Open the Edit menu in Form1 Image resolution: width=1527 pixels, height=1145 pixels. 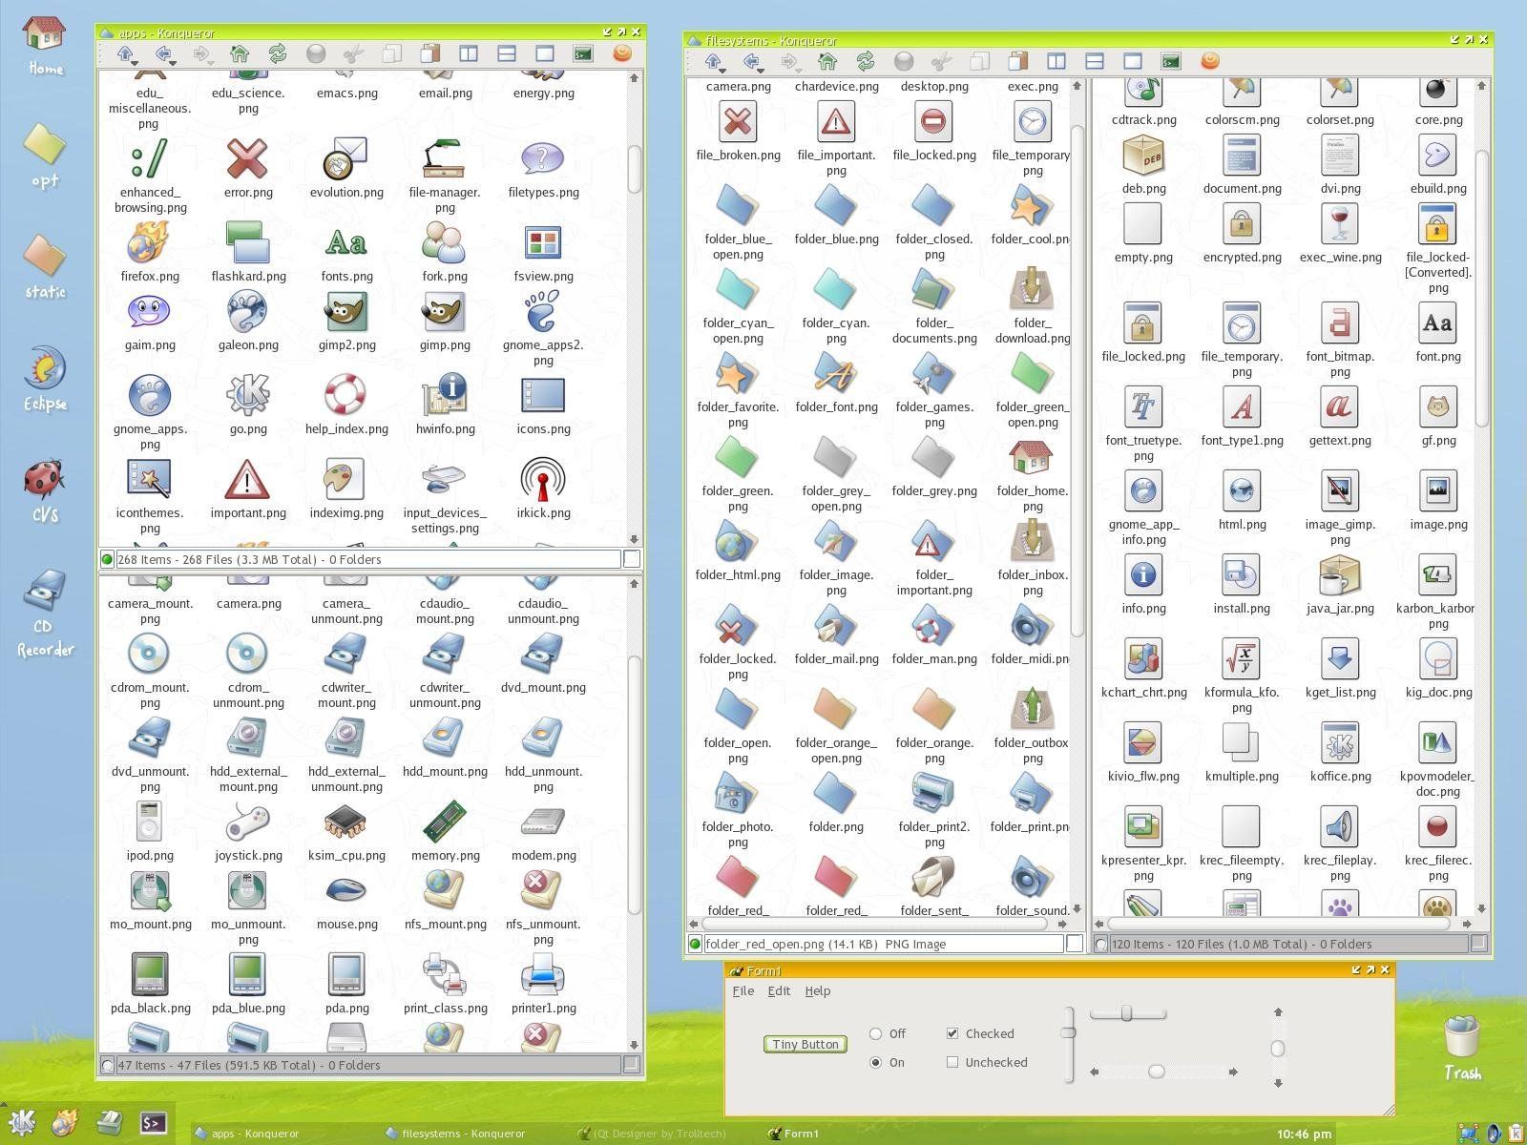(779, 990)
